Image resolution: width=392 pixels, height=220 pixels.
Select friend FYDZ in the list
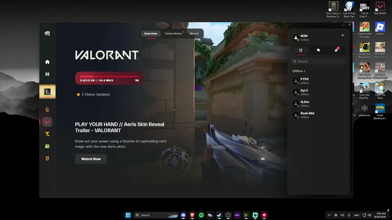(318, 81)
